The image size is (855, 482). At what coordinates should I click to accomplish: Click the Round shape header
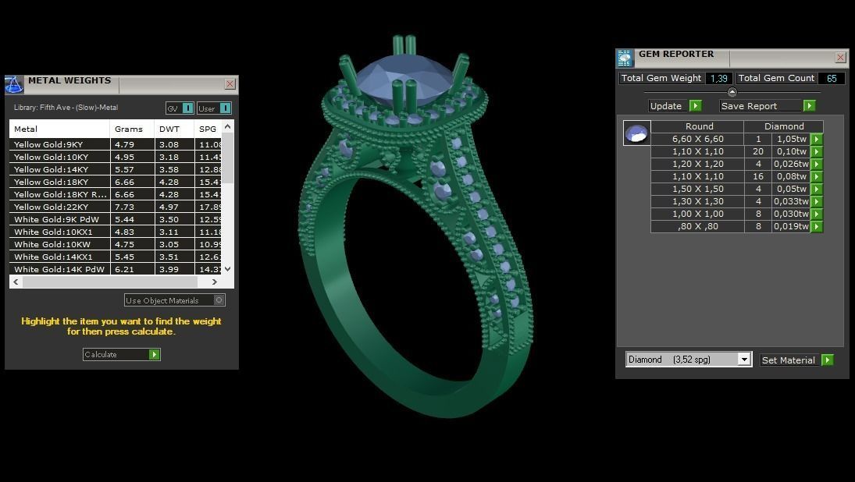click(x=699, y=126)
